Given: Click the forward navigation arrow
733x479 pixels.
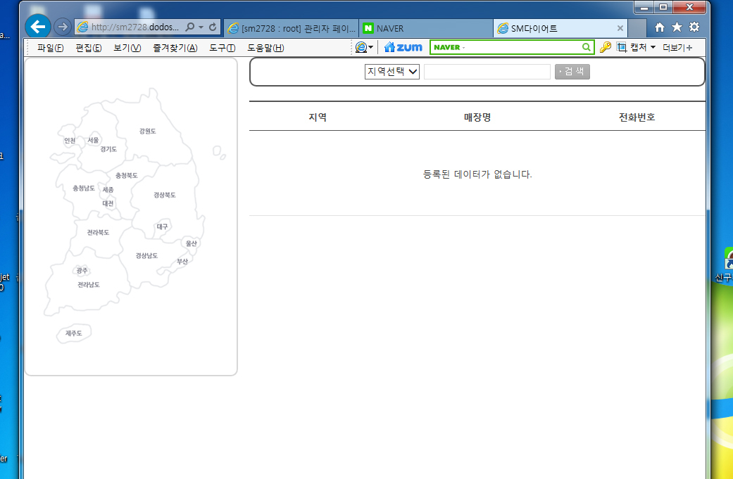Looking at the screenshot, I should (x=62, y=27).
